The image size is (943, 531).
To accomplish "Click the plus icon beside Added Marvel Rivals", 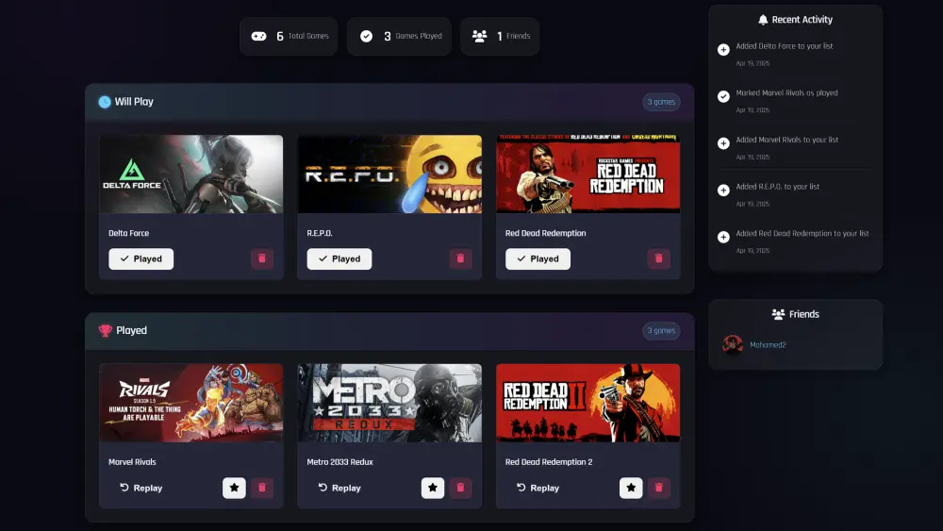I will tap(723, 143).
